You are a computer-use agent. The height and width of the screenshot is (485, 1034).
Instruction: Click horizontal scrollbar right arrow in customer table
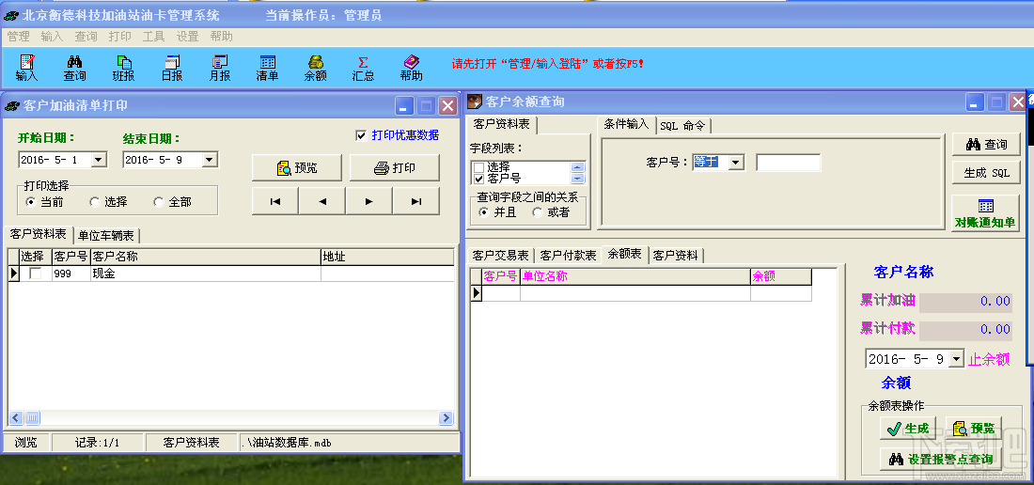(446, 417)
